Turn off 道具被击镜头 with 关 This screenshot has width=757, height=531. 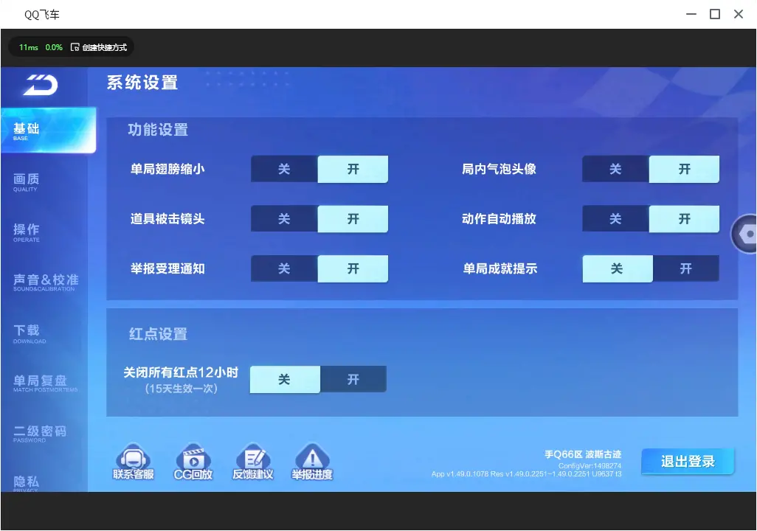click(284, 219)
